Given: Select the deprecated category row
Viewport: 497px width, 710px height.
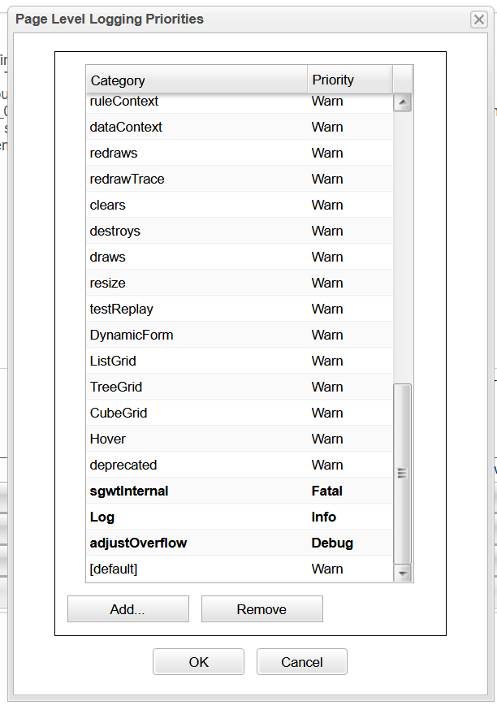Looking at the screenshot, I should [123, 465].
